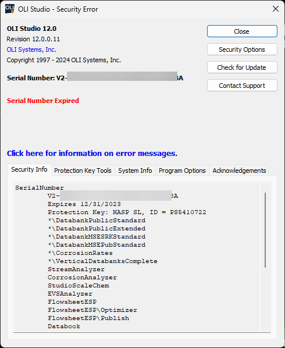Open Security Options
The height and width of the screenshot is (348, 285).
click(242, 49)
